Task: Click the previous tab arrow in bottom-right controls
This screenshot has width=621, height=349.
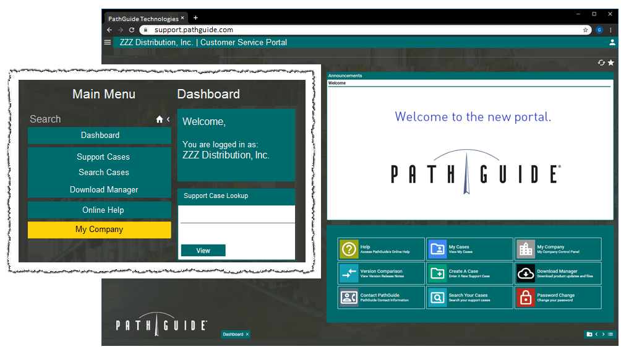Action: tap(596, 334)
